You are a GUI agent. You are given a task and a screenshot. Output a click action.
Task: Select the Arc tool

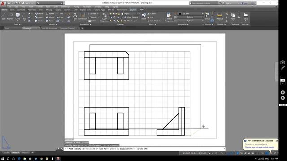24,16
